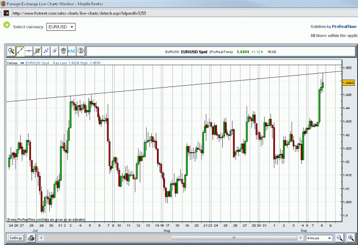
Task: Click the 'Values' legend label
Action: click(12, 63)
